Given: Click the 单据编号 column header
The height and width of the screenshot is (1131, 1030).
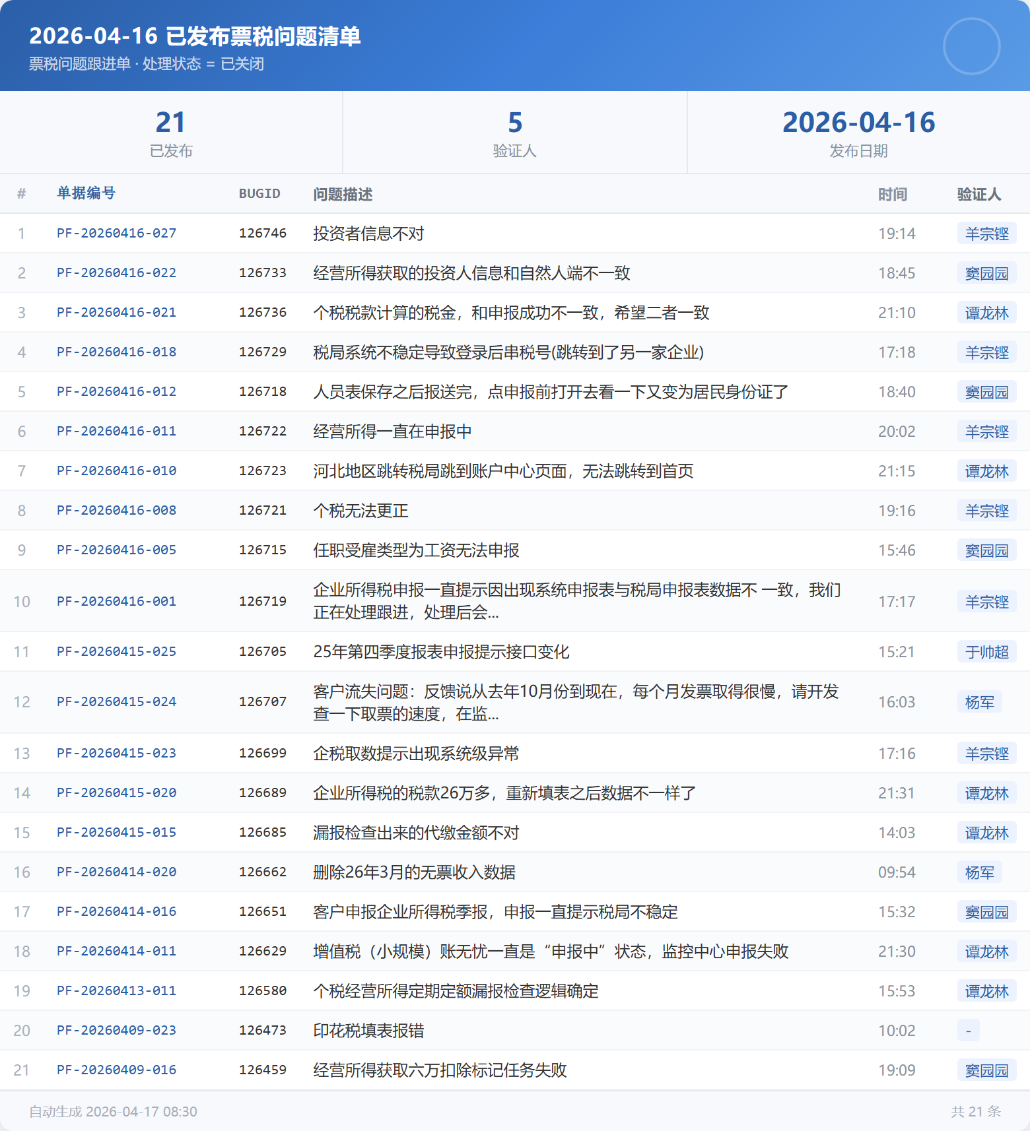Looking at the screenshot, I should click(x=86, y=193).
